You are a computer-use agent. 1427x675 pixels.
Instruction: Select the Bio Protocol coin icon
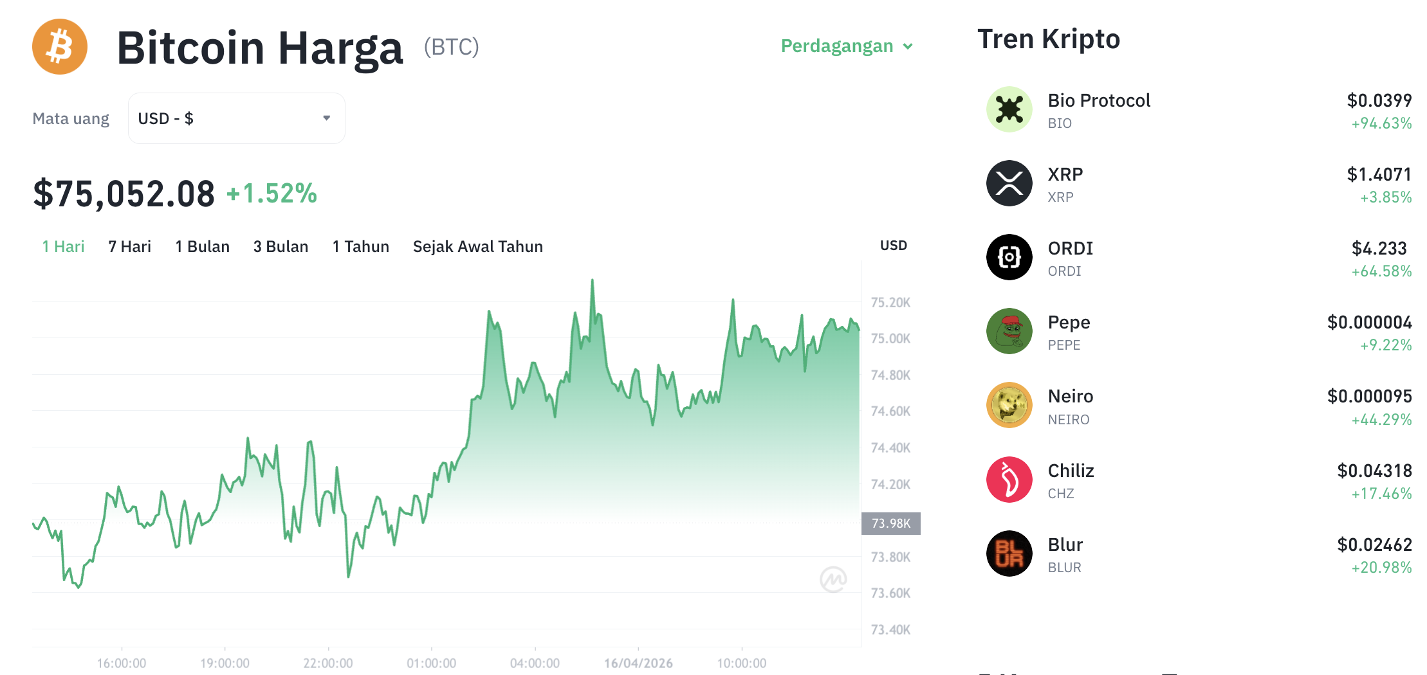tap(1009, 109)
